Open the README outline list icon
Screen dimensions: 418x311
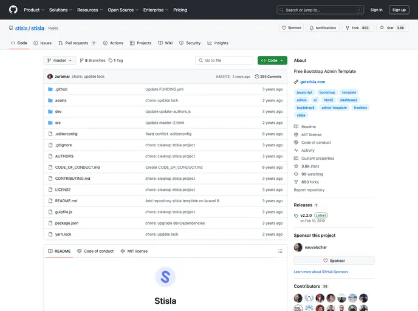(x=280, y=251)
